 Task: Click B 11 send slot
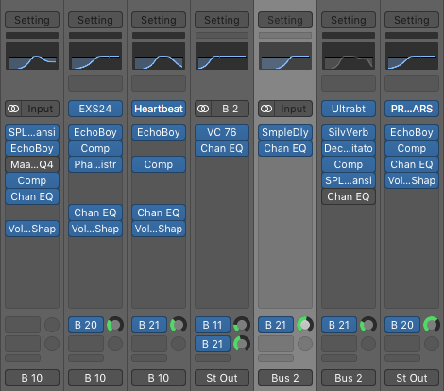[213, 325]
